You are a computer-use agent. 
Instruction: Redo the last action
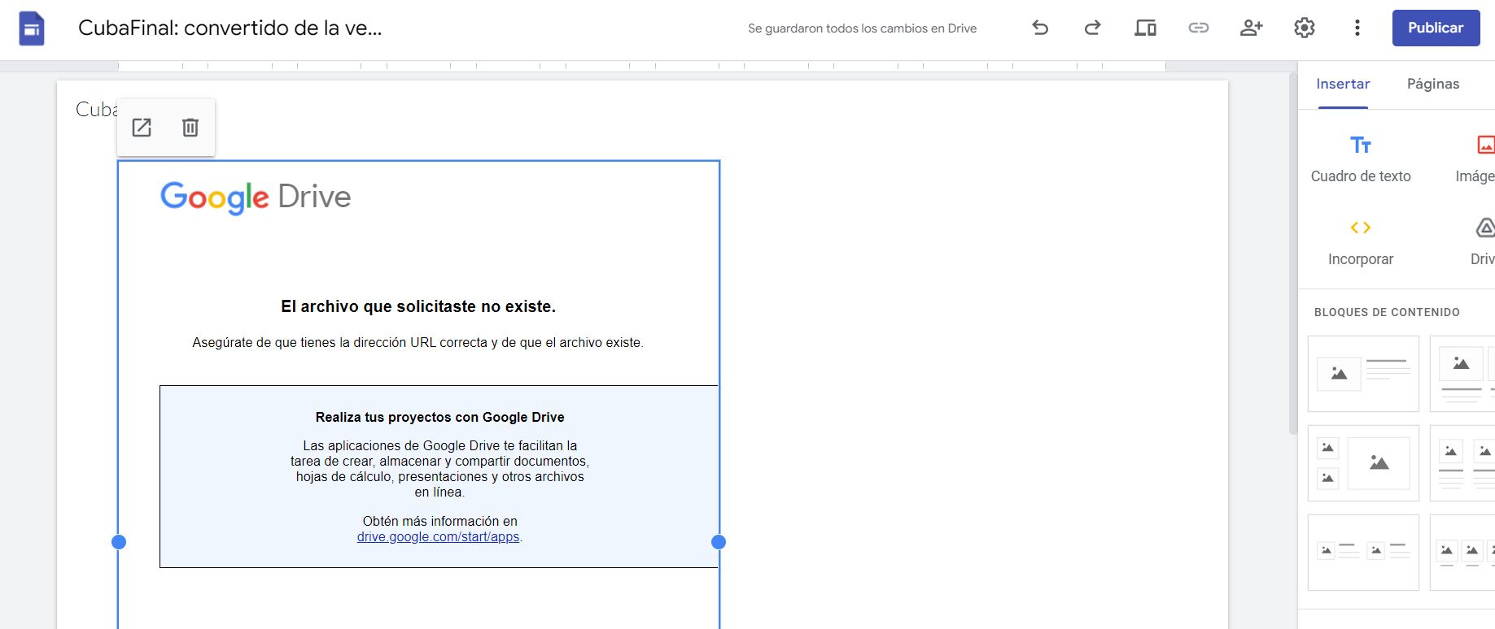1092,28
